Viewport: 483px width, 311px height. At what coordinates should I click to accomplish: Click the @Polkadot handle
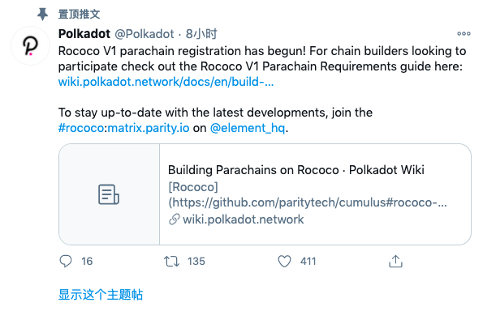point(144,34)
